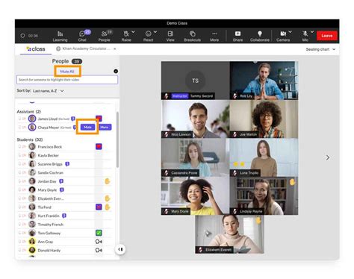Open the Sort by Last name dropdown

[49, 91]
